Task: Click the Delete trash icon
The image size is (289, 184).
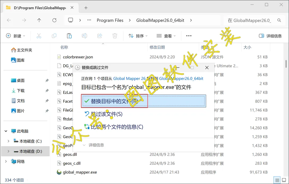Action: [x=115, y=36]
